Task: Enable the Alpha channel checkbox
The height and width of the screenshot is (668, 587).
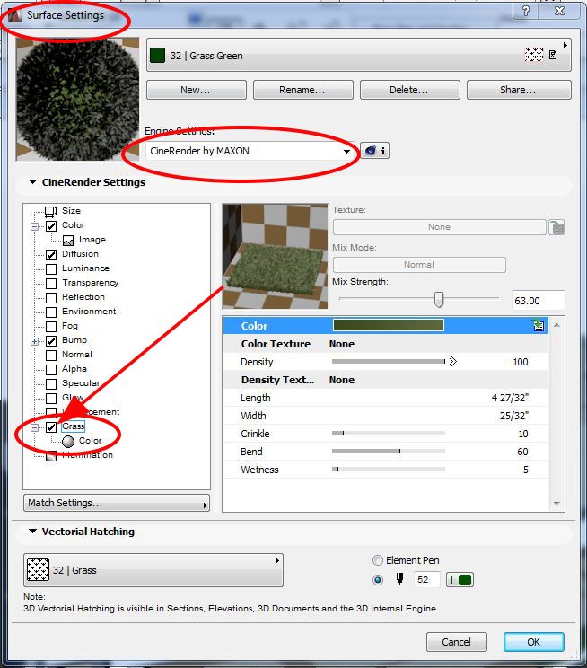Action: [51, 370]
